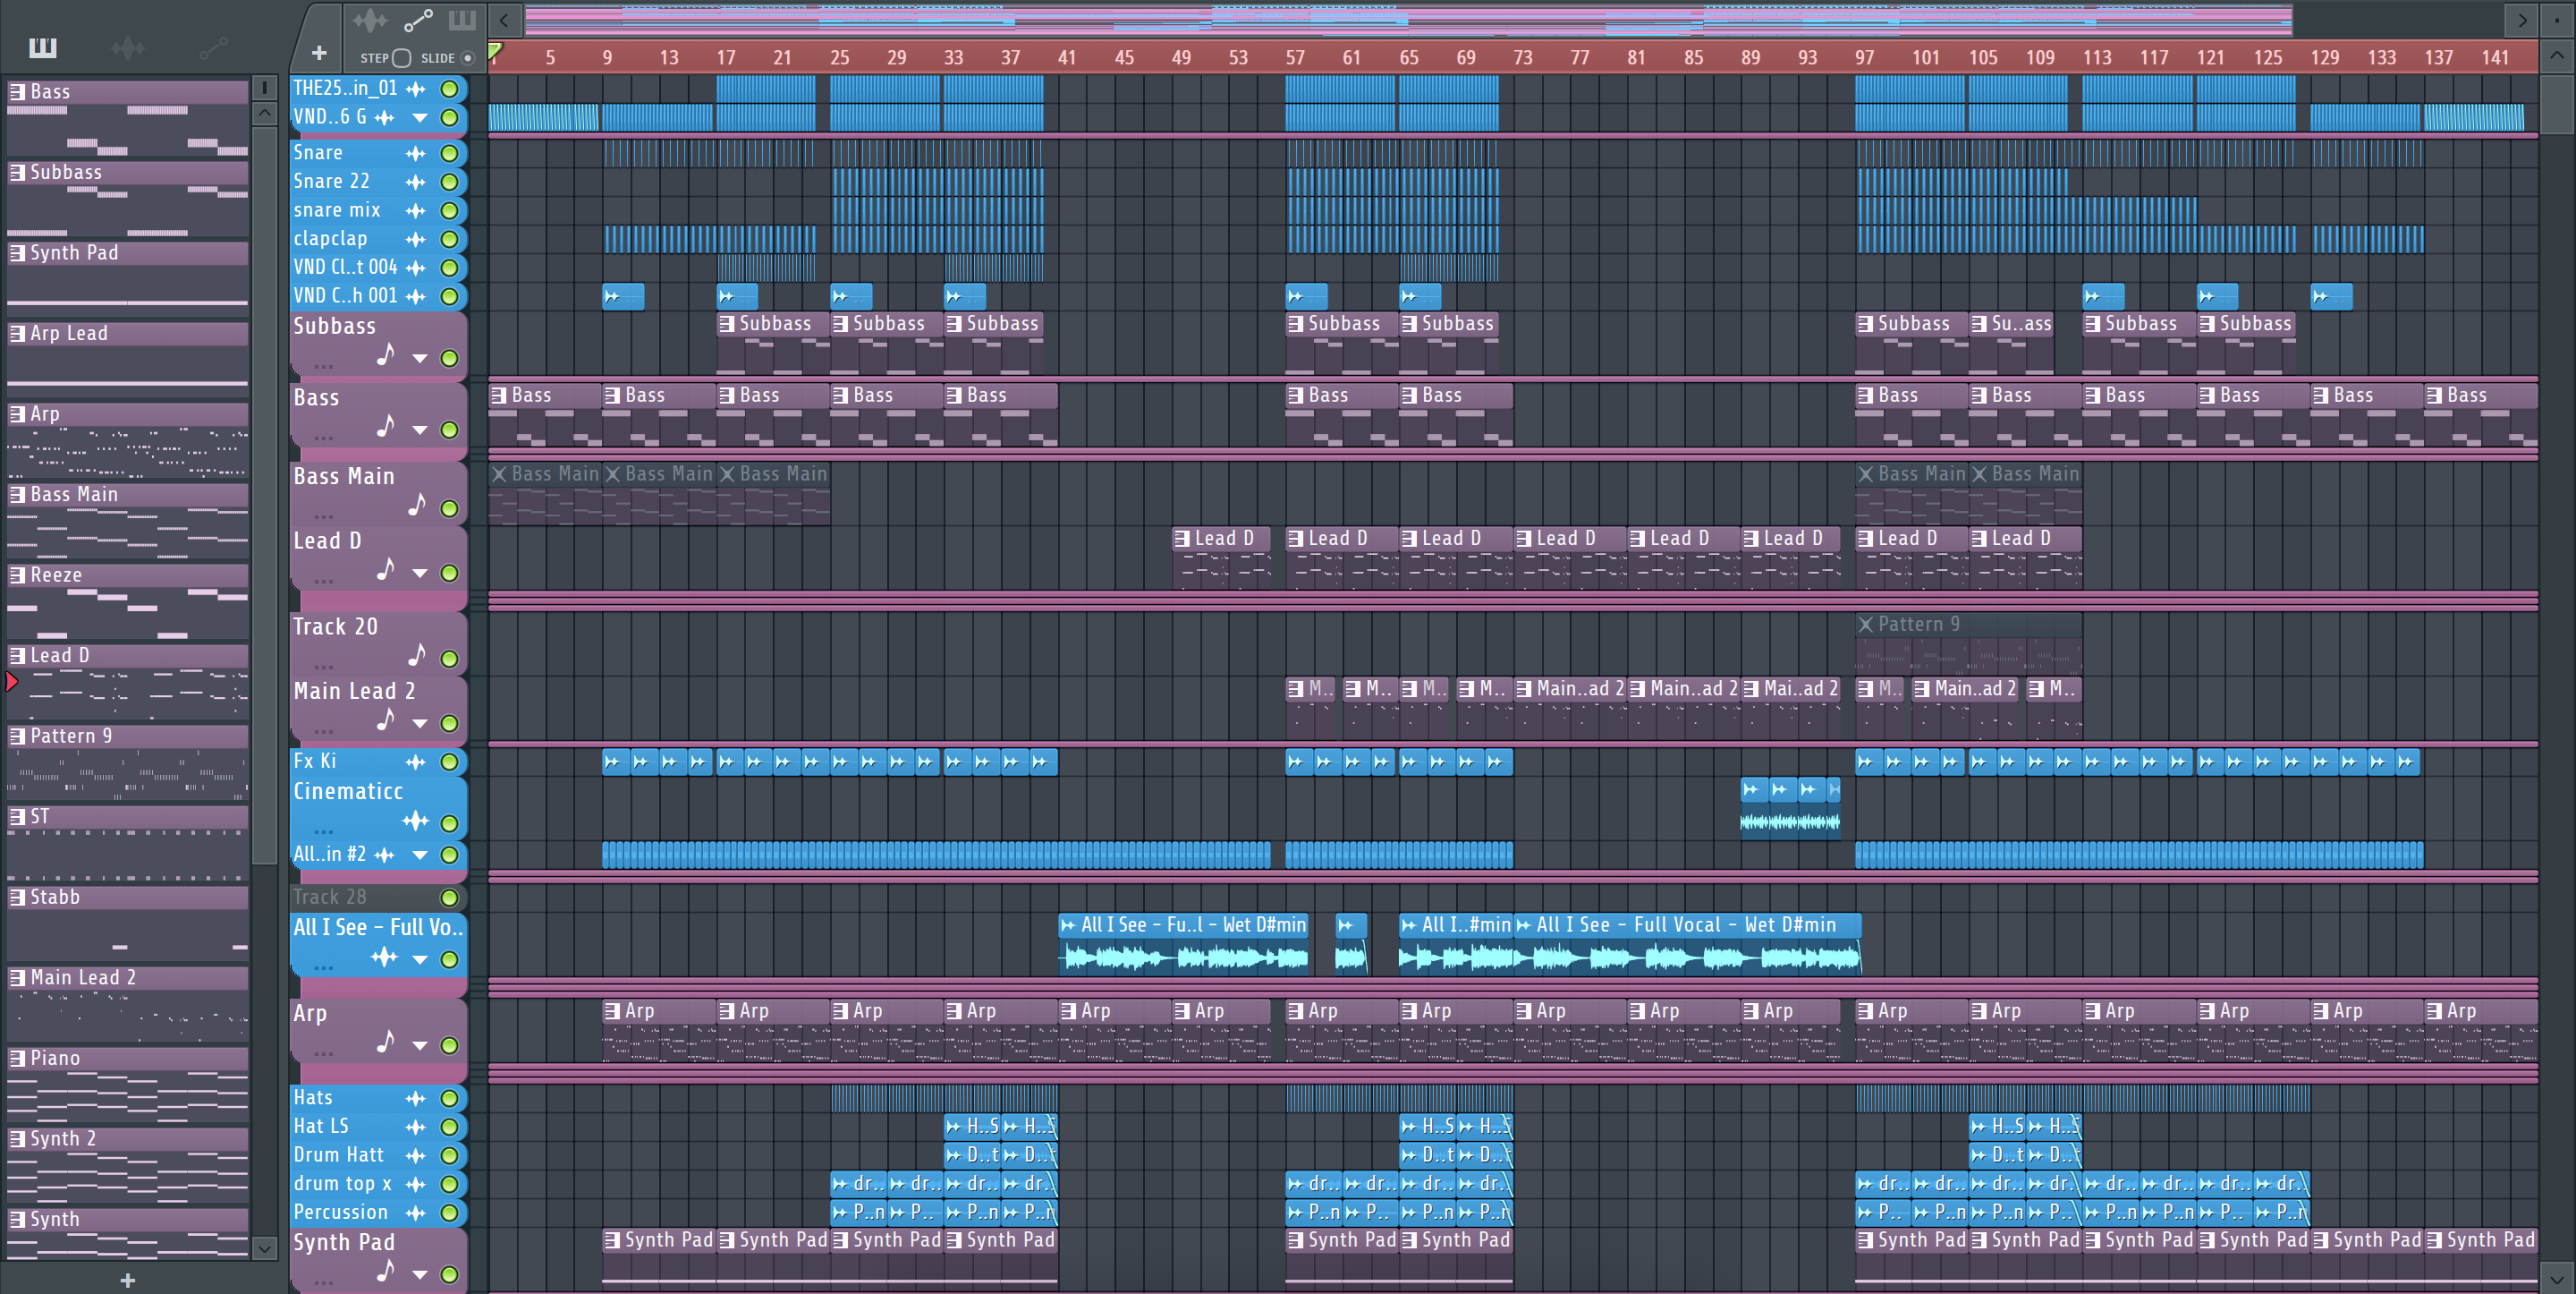Image resolution: width=2576 pixels, height=1294 pixels.
Task: Click bar 57 on the timeline ruler
Action: 1295,58
